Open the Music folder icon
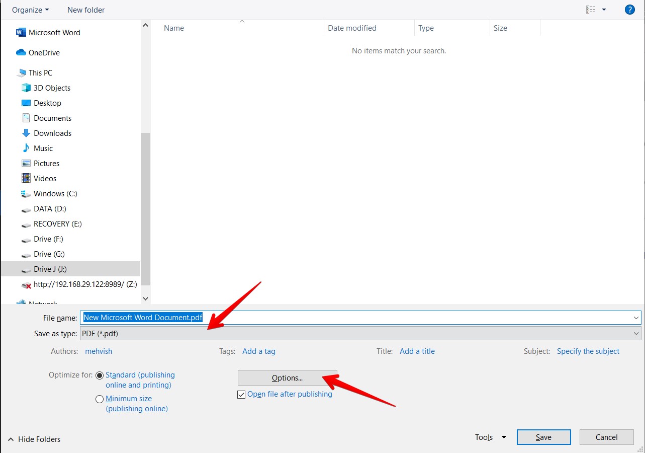Screen dimensions: 645x453 click(x=26, y=148)
